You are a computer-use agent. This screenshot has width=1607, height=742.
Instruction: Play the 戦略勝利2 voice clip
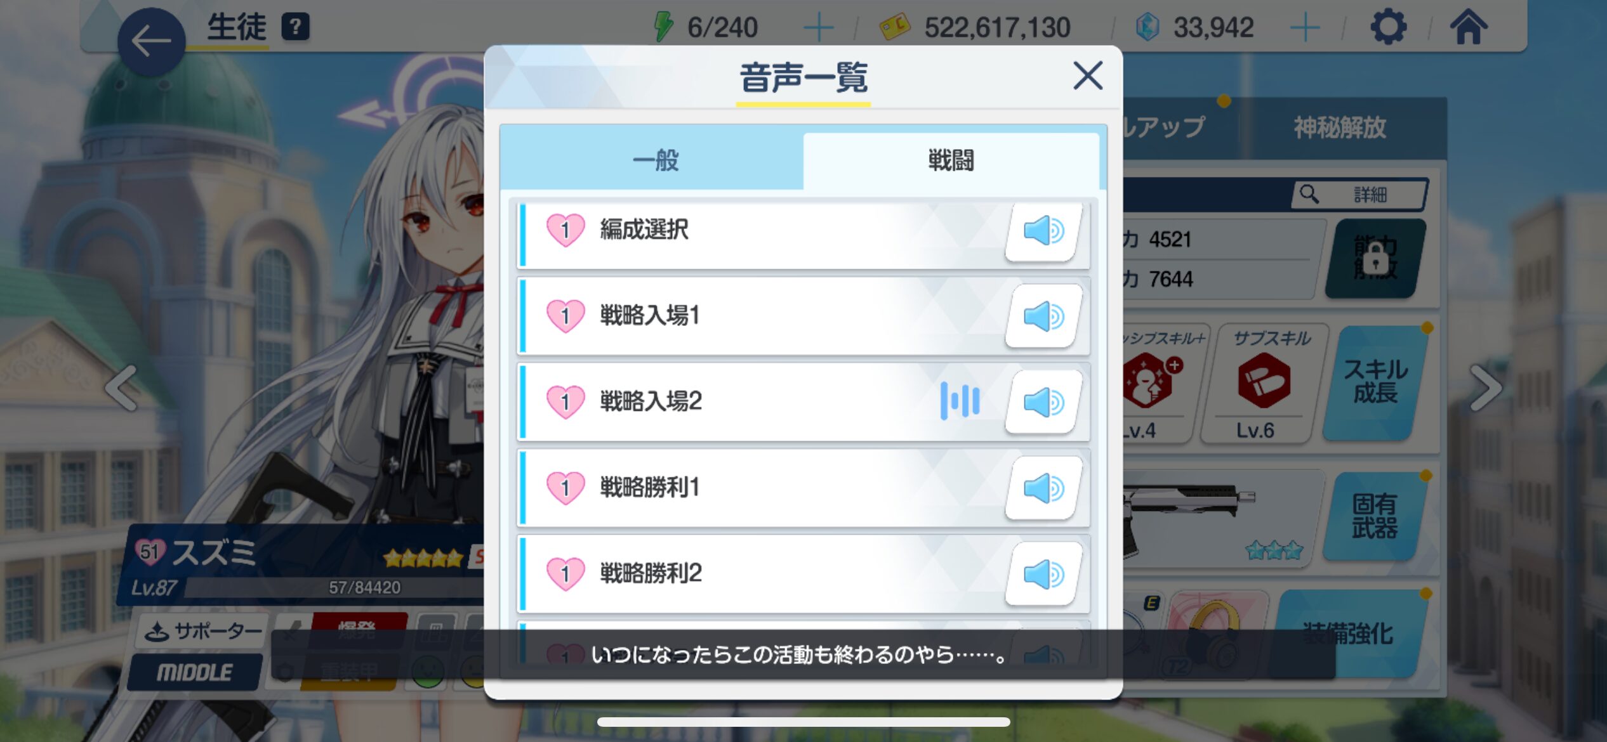point(1043,575)
